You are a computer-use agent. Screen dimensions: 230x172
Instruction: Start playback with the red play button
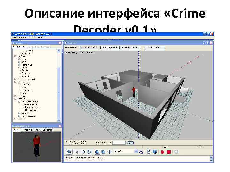click(x=163, y=152)
